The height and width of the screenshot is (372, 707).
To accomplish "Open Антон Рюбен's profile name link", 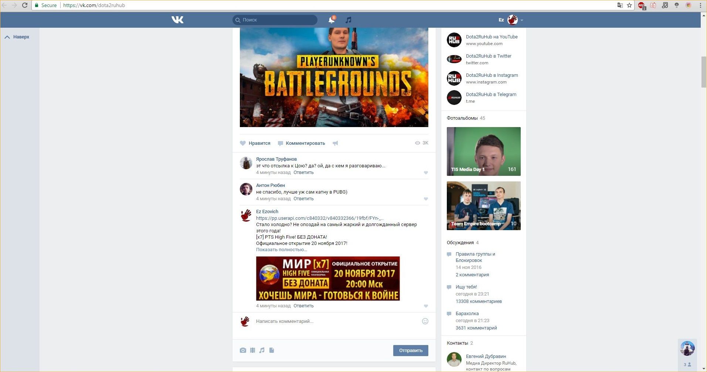I will click(271, 185).
